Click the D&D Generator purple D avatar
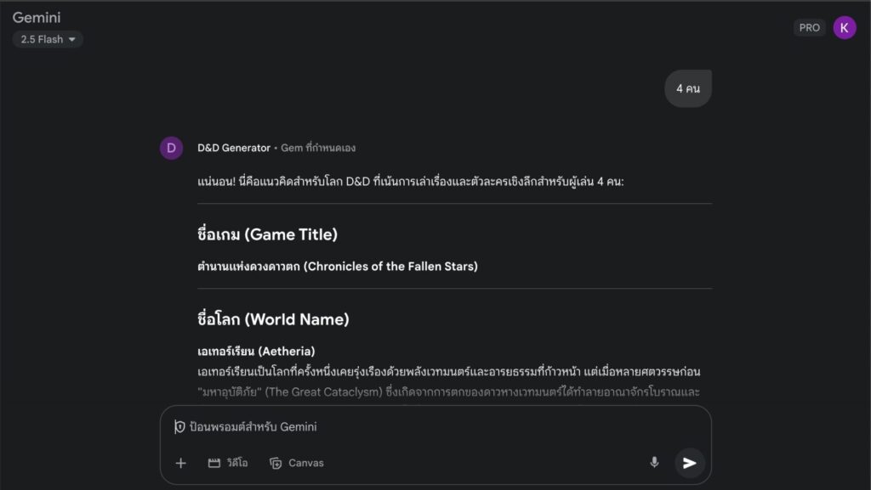 pyautogui.click(x=171, y=148)
